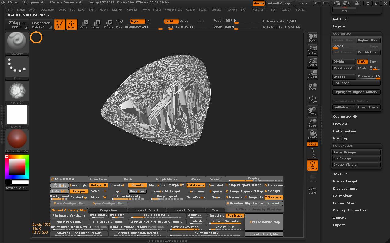Click the Zoom canvas navigation icon
The image size is (390, 243).
tap(312, 50)
